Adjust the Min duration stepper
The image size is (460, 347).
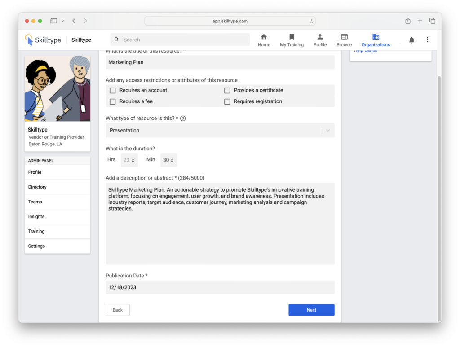pyautogui.click(x=172, y=160)
